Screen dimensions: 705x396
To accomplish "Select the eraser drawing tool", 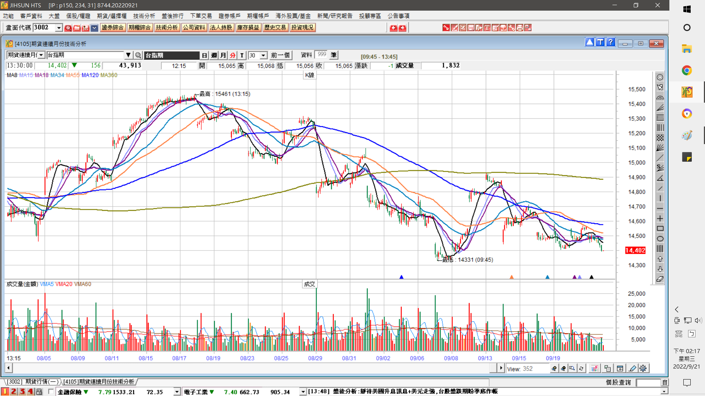I will click(660, 279).
